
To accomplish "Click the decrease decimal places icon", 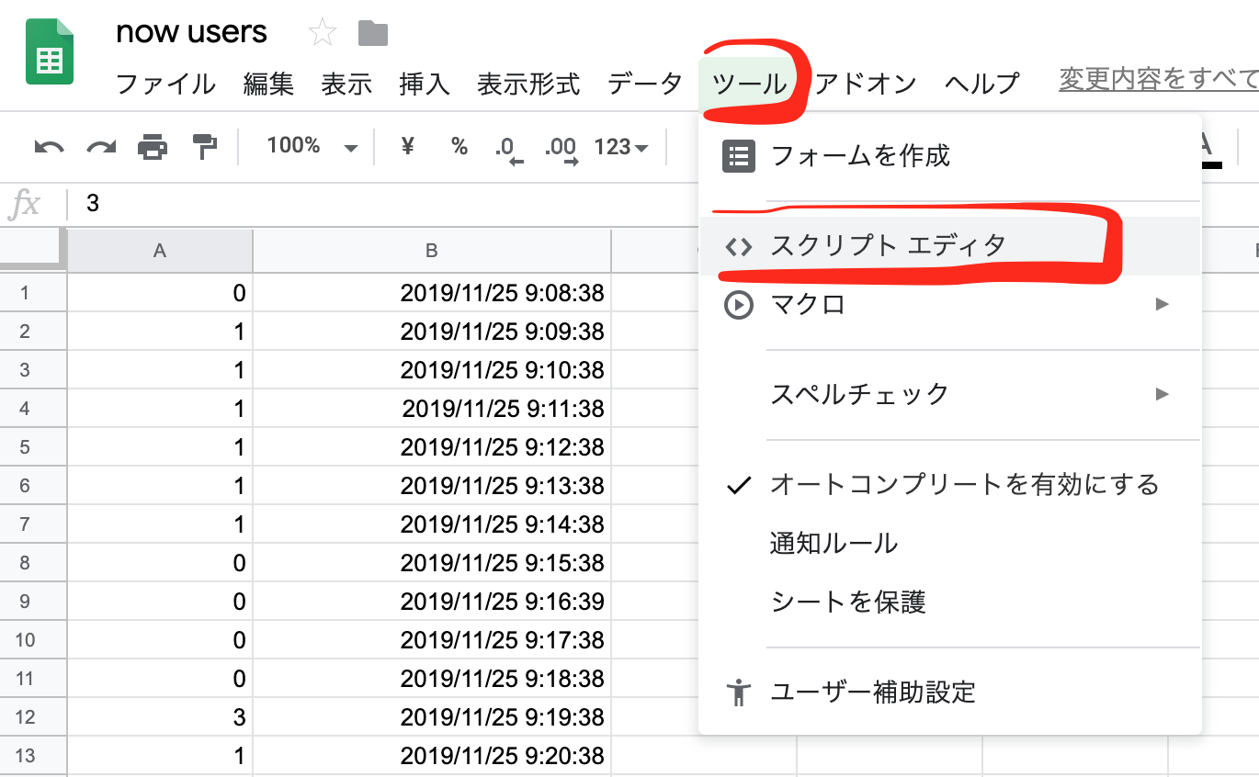I will click(x=508, y=149).
